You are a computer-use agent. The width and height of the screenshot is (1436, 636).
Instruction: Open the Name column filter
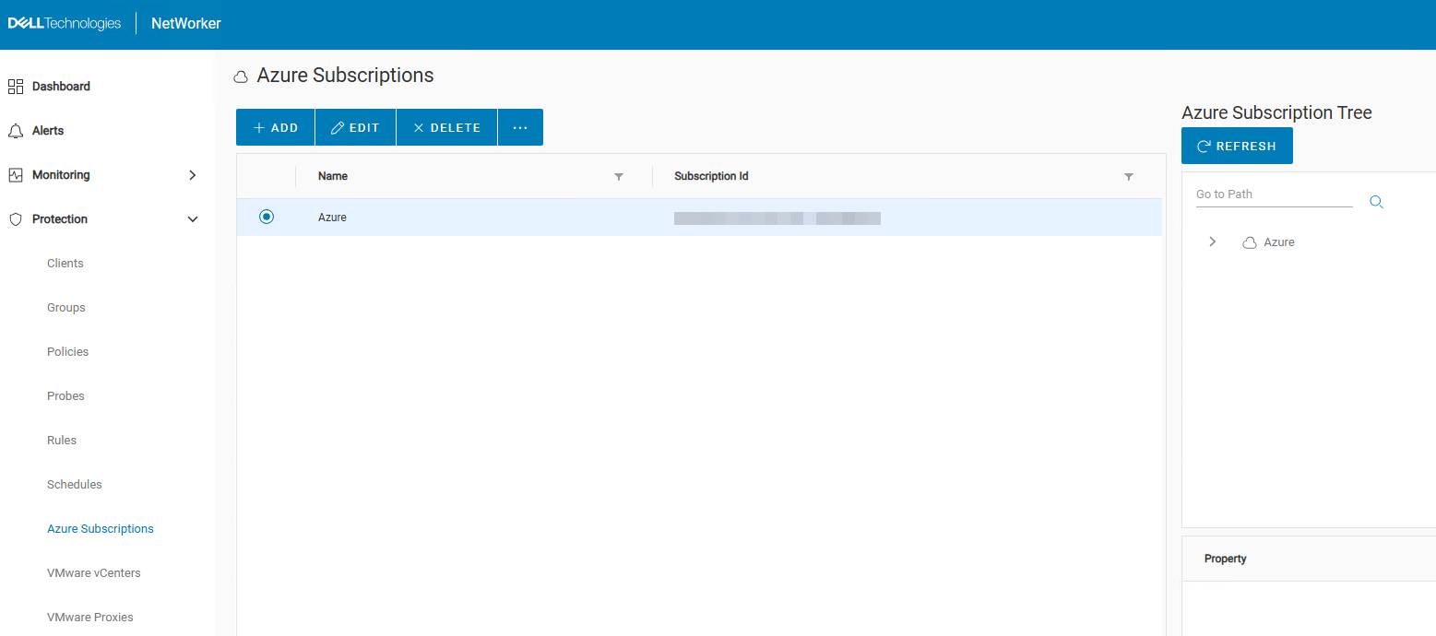coord(619,177)
